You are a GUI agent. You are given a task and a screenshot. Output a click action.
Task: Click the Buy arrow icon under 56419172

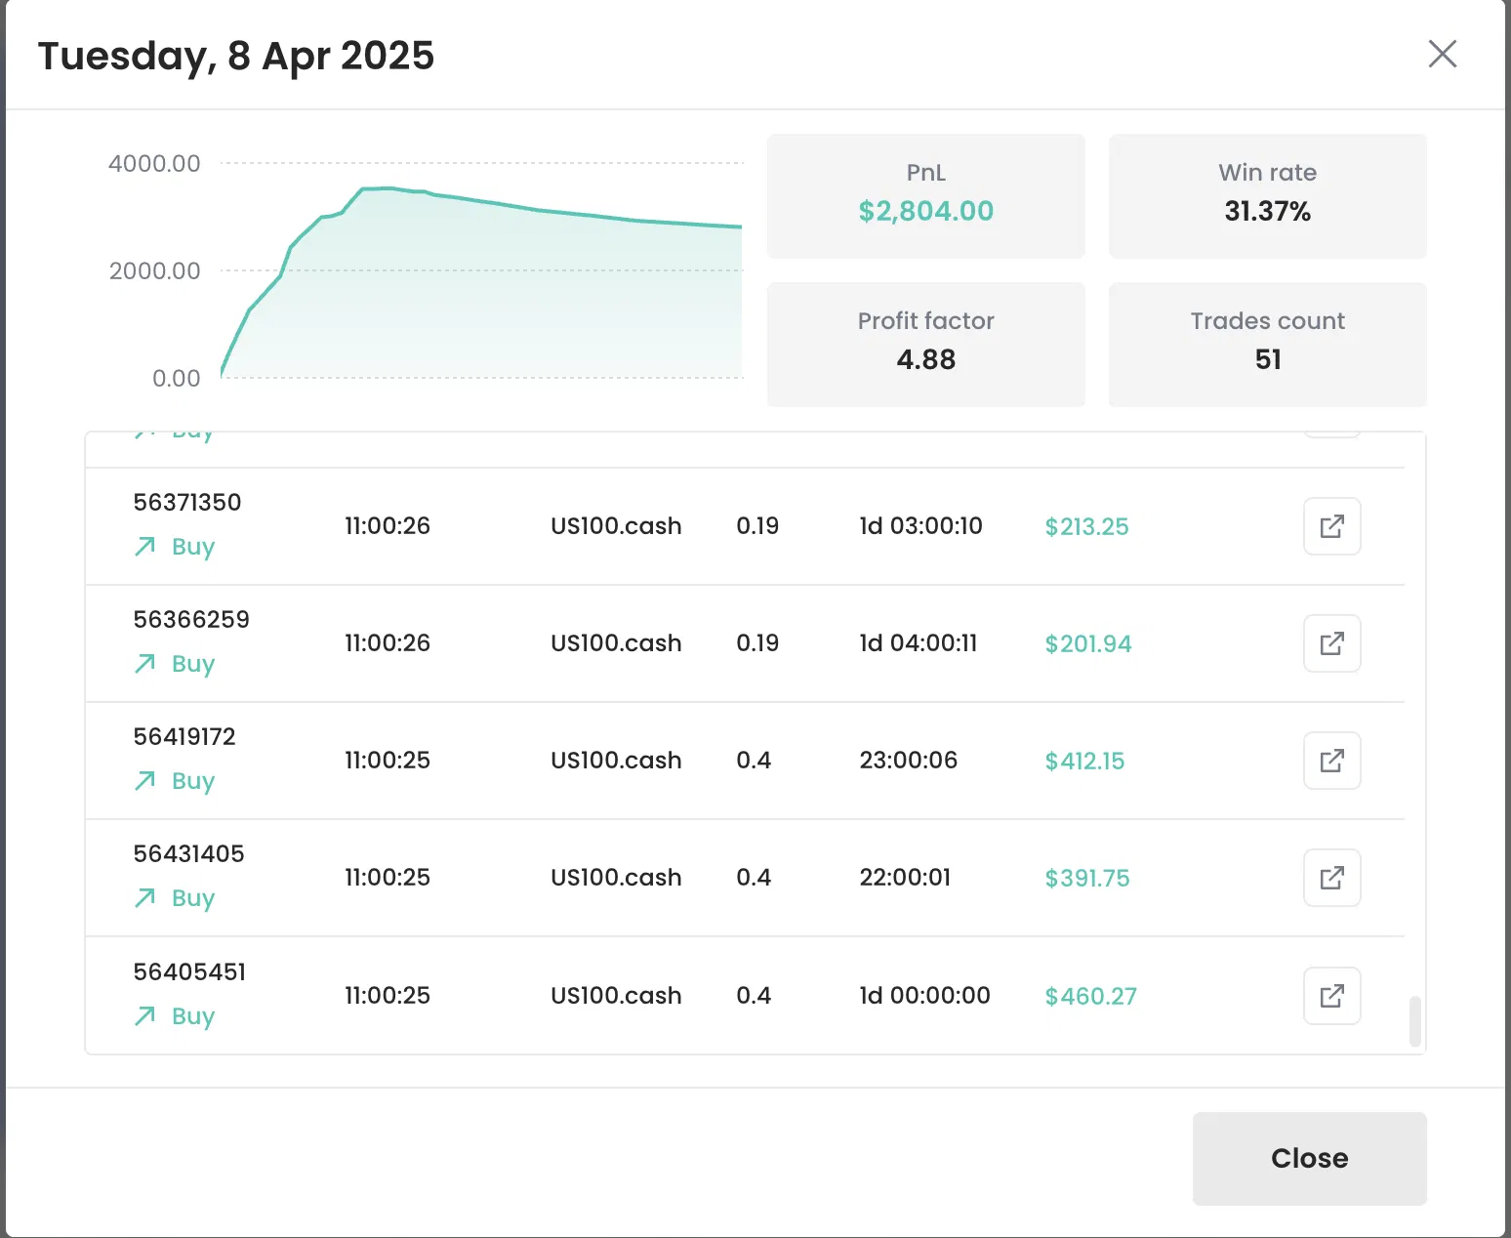pyautogui.click(x=144, y=781)
